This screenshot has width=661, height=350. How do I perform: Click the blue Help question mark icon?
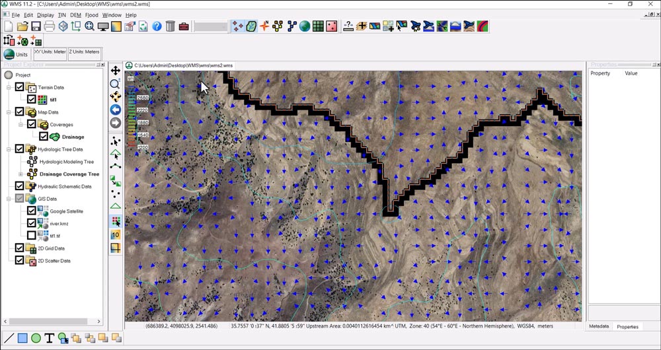point(157,26)
